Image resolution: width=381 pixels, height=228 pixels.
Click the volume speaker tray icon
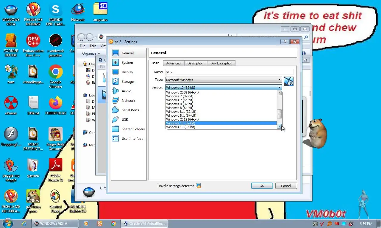pos(351,224)
